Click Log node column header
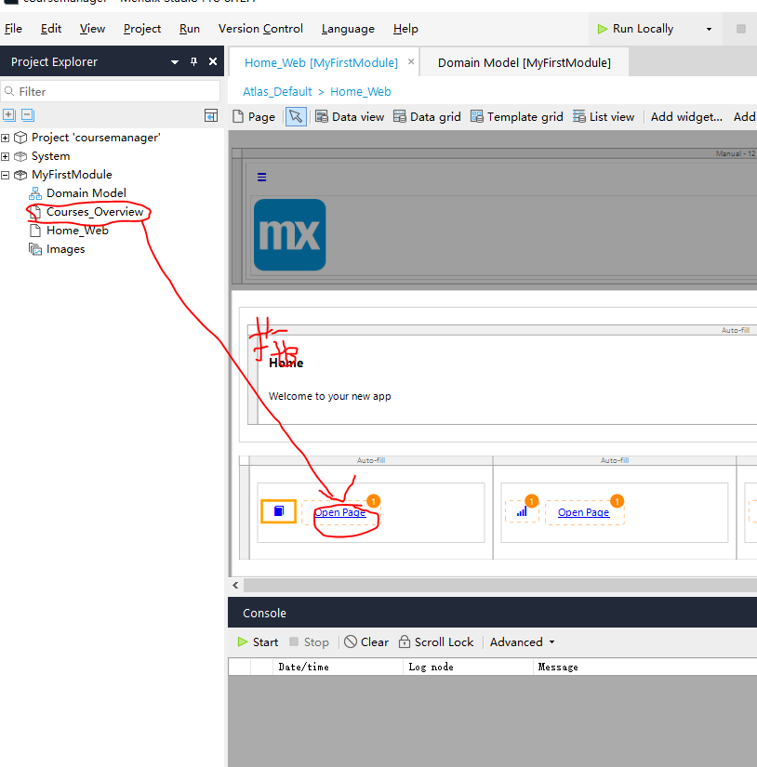The image size is (757, 767). [468, 668]
